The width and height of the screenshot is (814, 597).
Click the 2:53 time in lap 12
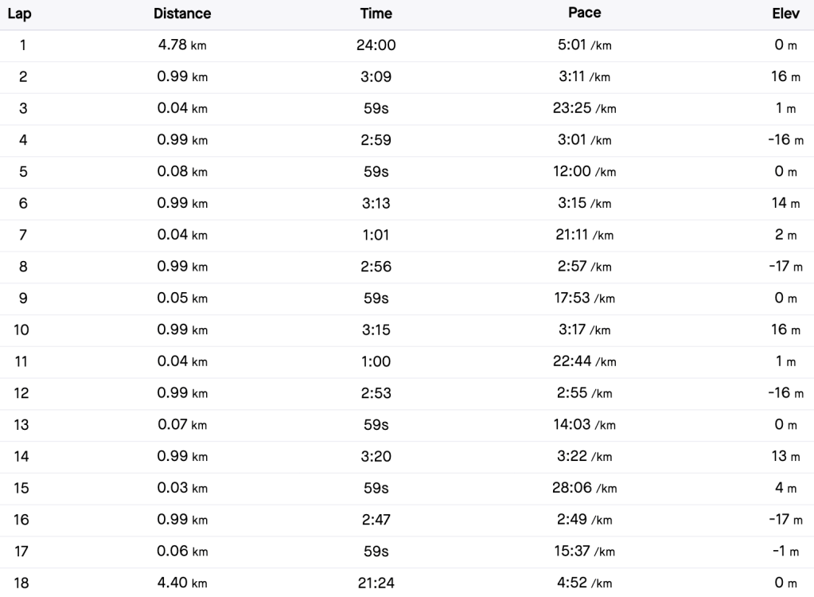[376, 393]
